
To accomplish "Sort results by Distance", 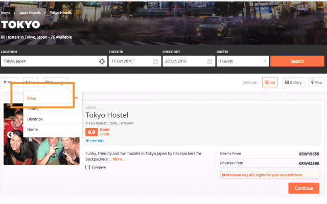I will 35,119.
